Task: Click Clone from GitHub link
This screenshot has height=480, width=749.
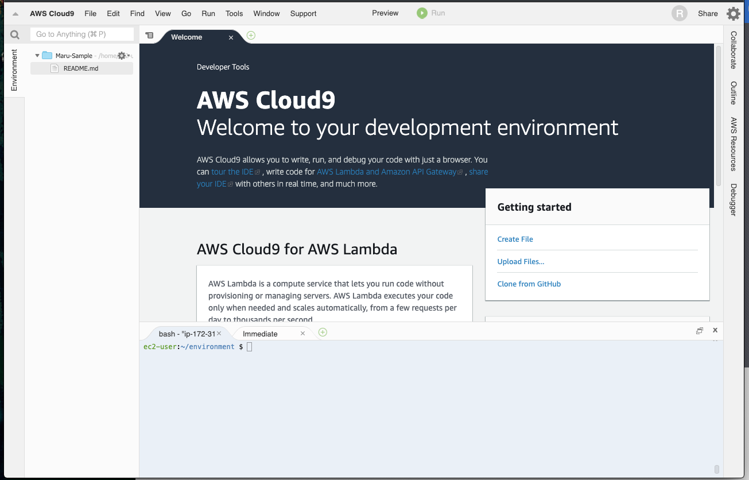Action: pyautogui.click(x=529, y=284)
